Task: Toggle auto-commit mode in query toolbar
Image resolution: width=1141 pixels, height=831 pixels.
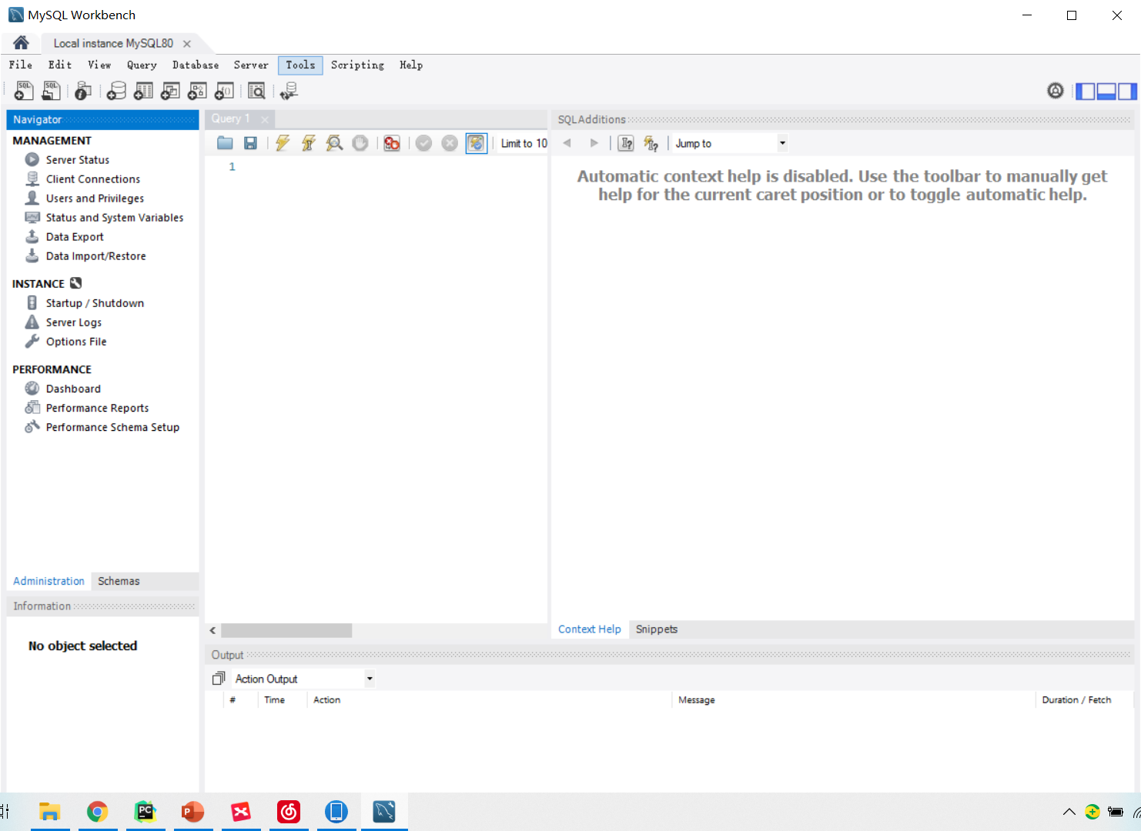Action: pyautogui.click(x=476, y=143)
